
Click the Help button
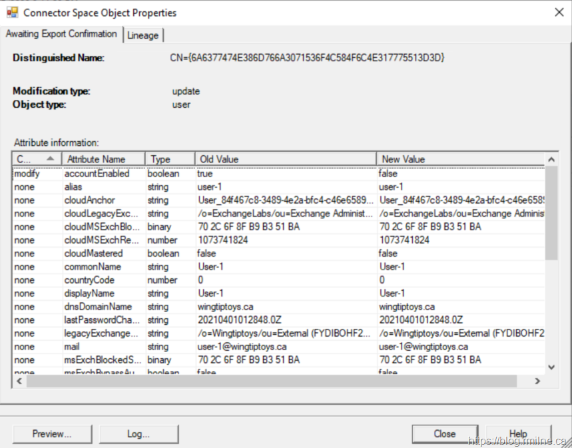pyautogui.click(x=518, y=434)
